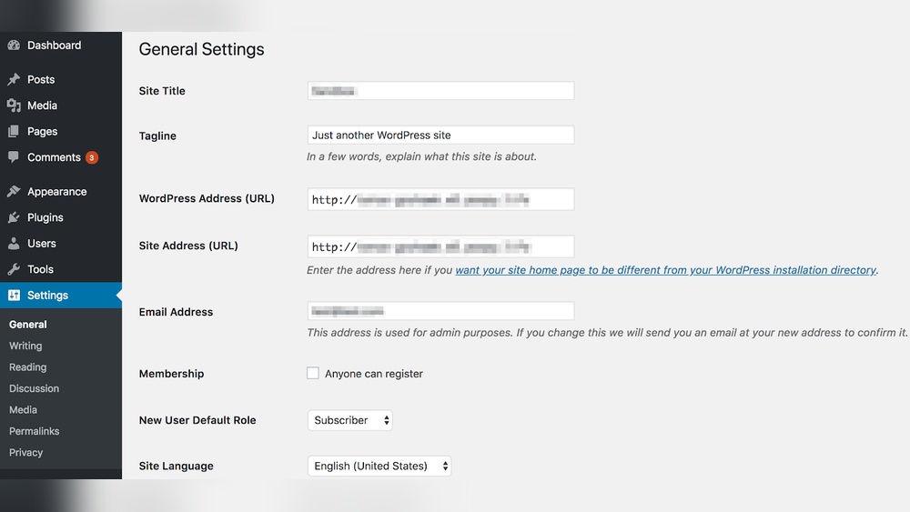The image size is (910, 512).
Task: Open the Site Language dropdown
Action: click(x=379, y=467)
